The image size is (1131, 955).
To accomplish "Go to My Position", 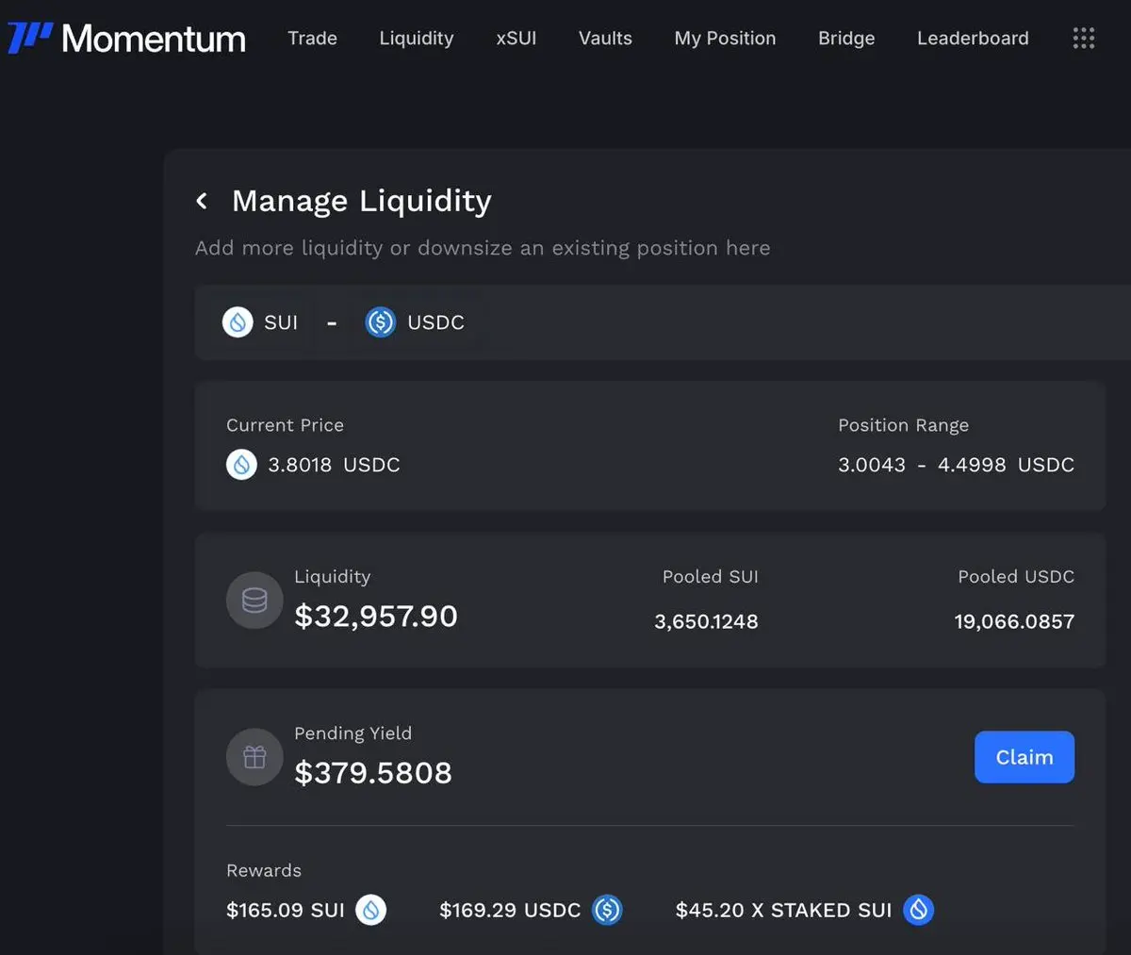I will [x=725, y=39].
